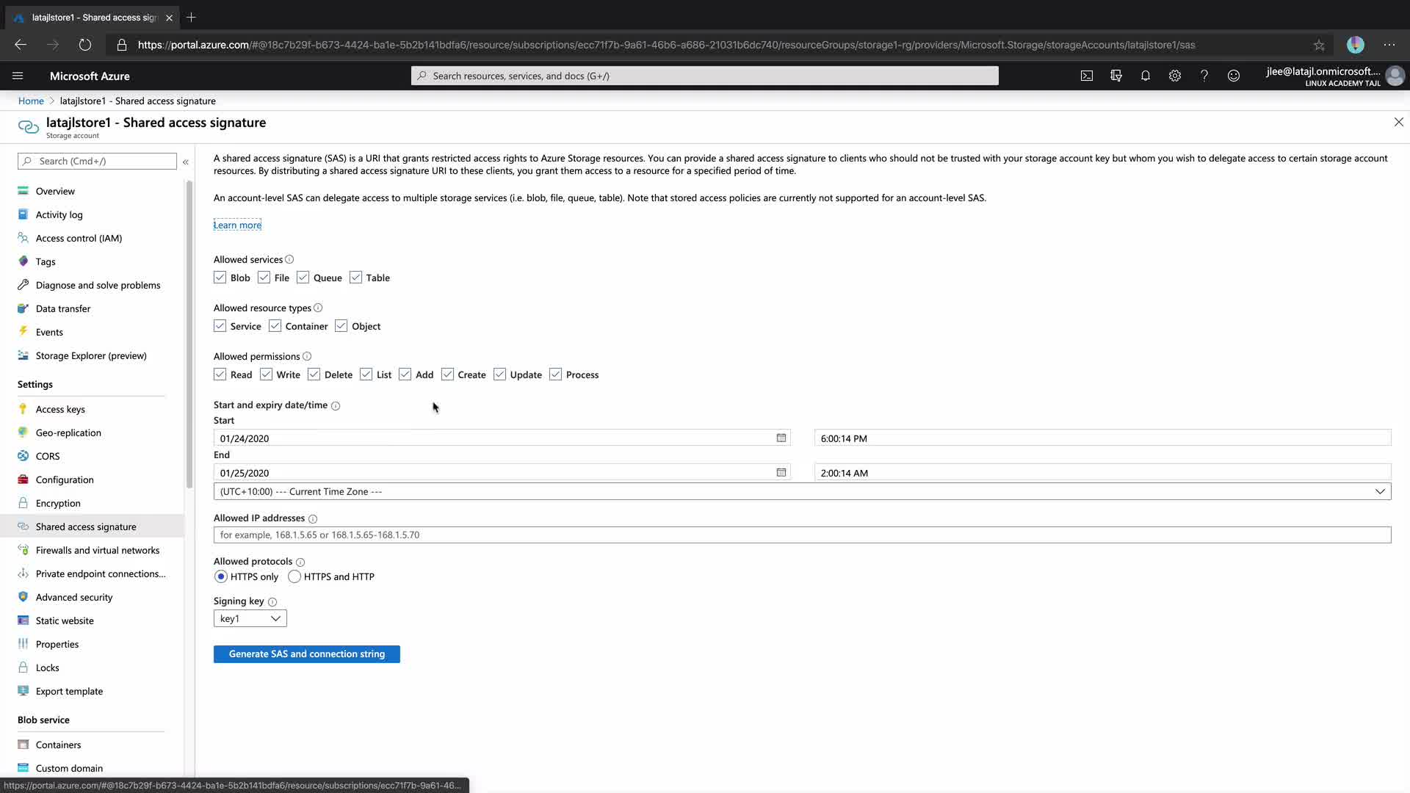Open Cloud Shell from the top bar

pos(1087,76)
